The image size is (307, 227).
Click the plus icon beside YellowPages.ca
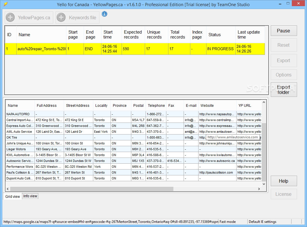pos(10,18)
